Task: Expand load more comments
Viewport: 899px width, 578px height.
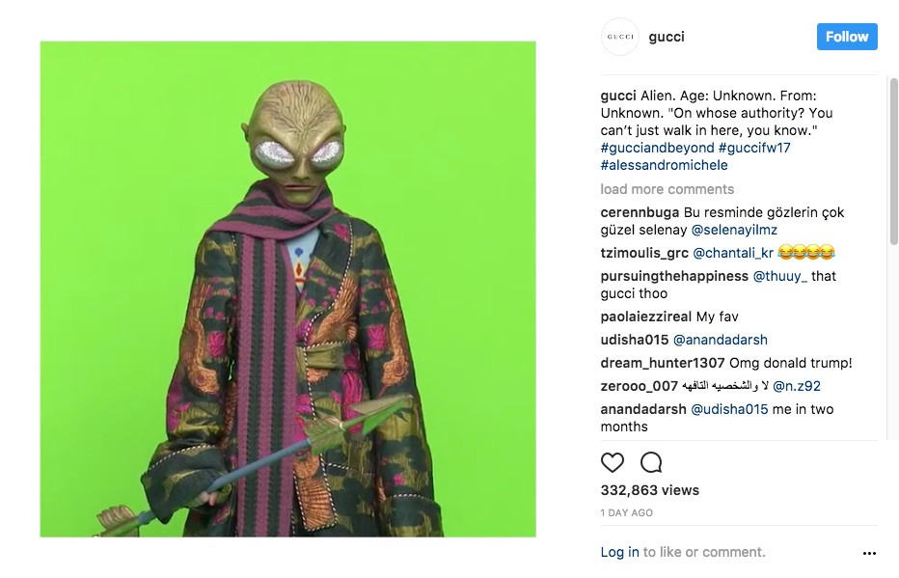Action: [x=667, y=189]
